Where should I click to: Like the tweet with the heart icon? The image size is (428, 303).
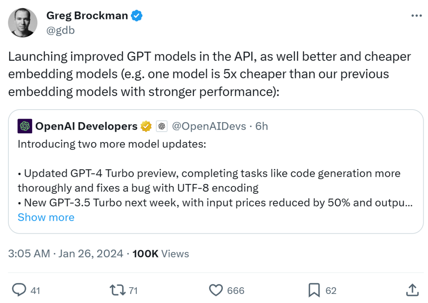[216, 290]
